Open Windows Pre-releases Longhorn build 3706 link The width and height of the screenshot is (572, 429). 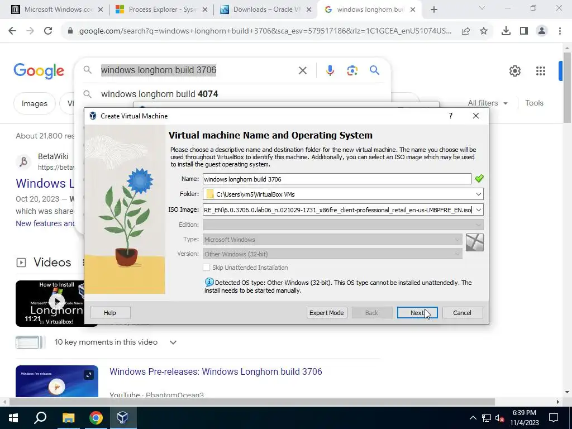tap(216, 371)
